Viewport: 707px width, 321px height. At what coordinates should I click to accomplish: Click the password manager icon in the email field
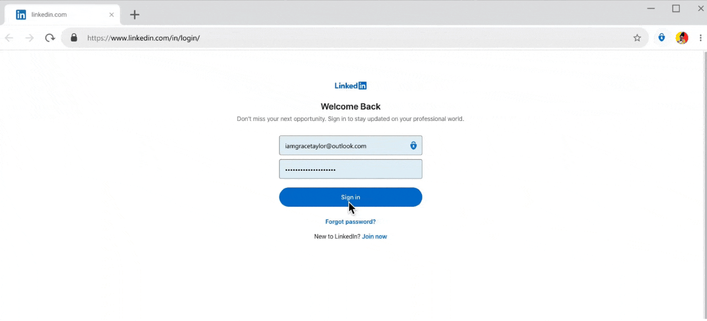(413, 145)
